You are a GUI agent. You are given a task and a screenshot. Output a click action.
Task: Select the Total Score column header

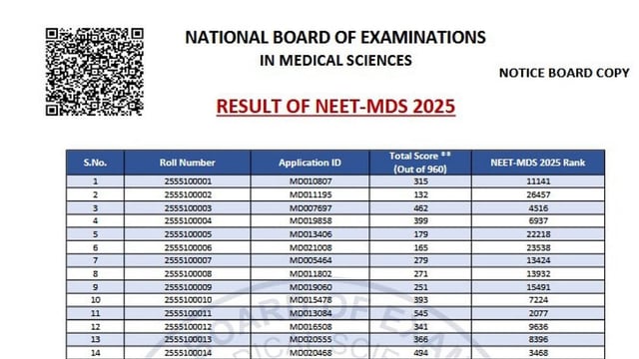[420, 163]
